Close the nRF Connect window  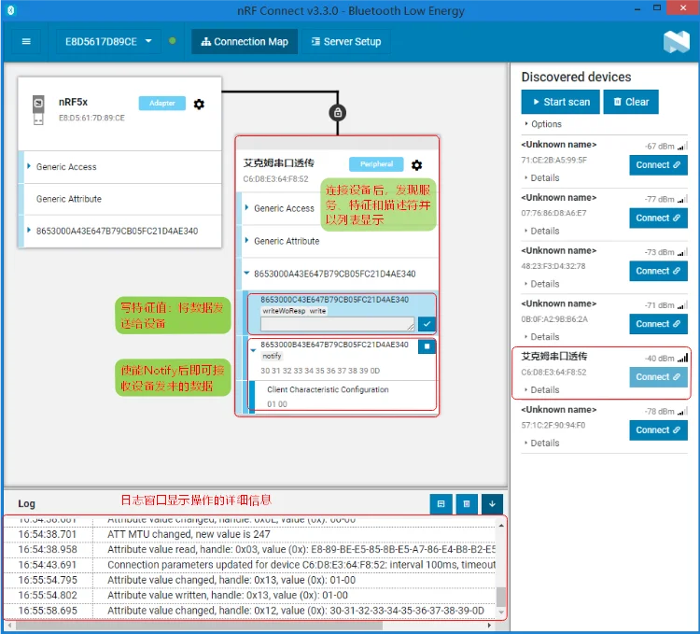click(683, 7)
